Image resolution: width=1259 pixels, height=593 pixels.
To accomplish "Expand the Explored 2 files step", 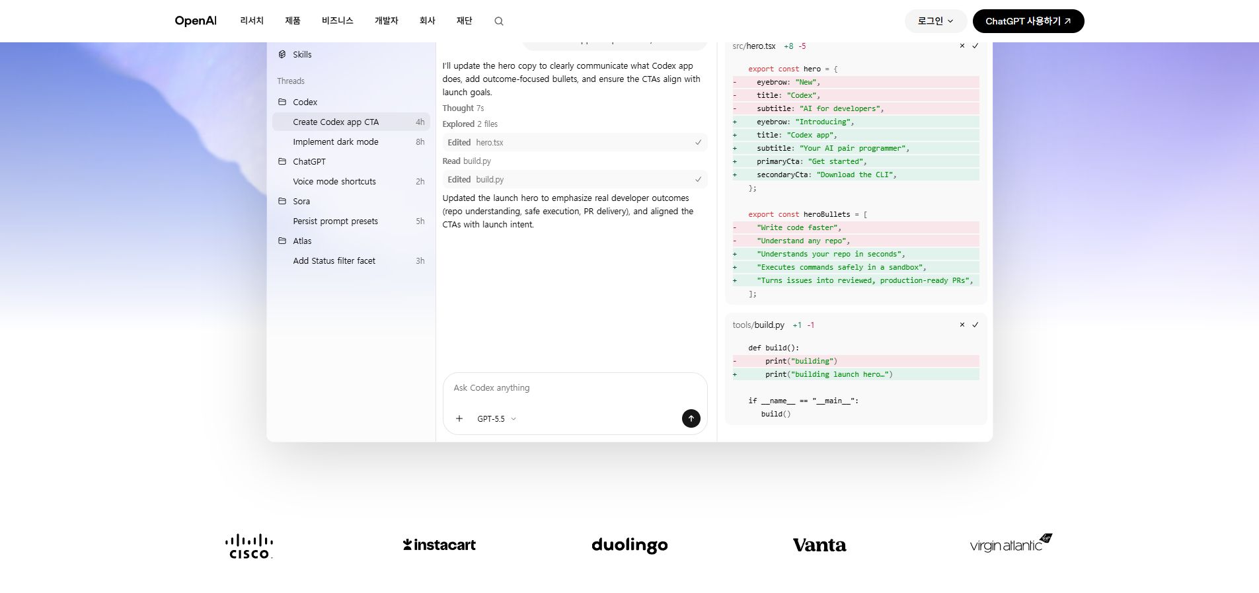I will tap(470, 124).
